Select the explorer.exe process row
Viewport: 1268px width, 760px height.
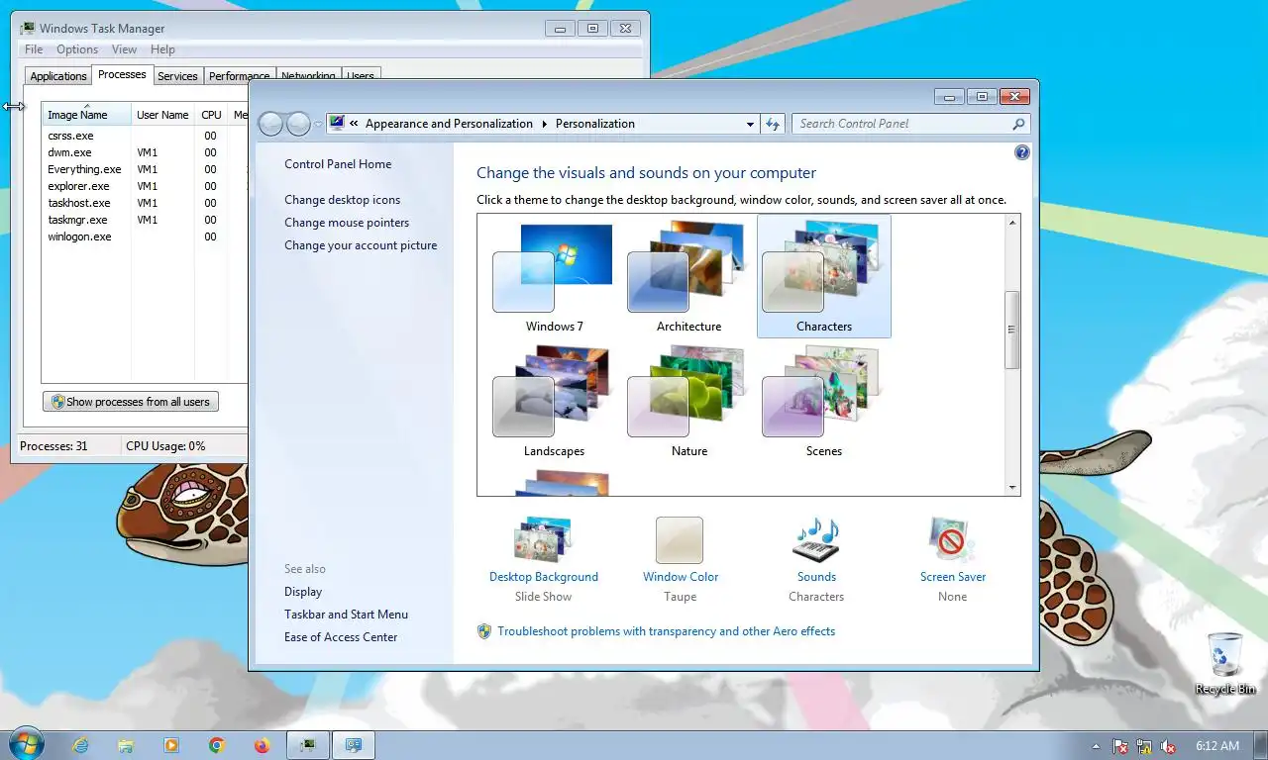coord(145,186)
